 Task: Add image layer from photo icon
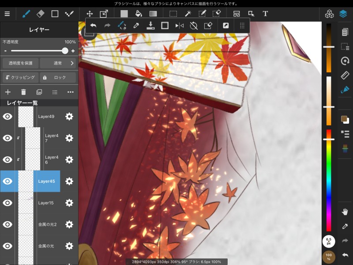[39, 92]
